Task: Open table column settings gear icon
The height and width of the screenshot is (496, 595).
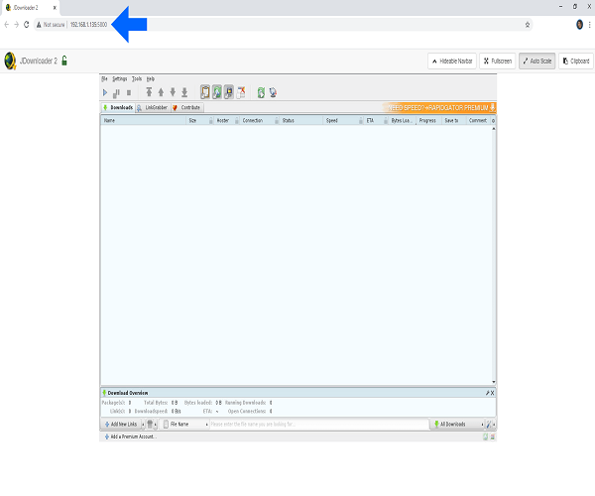Action: tap(493, 121)
